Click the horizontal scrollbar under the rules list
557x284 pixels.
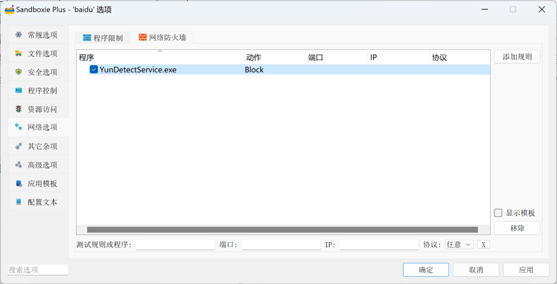click(282, 230)
